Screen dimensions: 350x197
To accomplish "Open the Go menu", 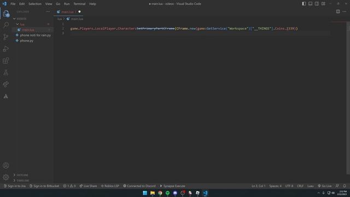I will (58, 4).
